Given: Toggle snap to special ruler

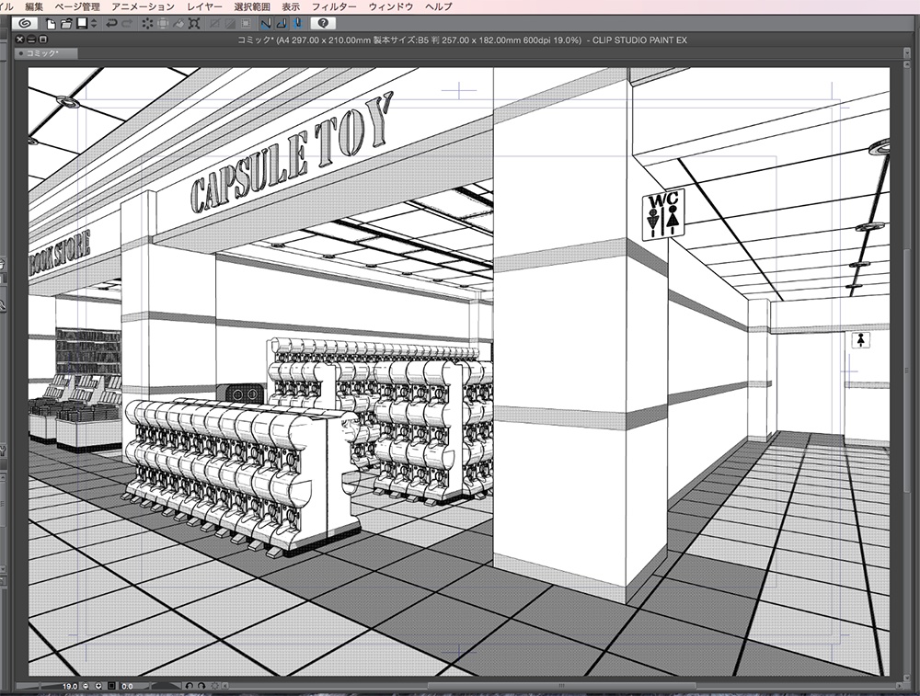Looking at the screenshot, I should [x=280, y=23].
